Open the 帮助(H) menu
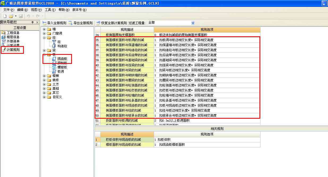 pos(64,10)
